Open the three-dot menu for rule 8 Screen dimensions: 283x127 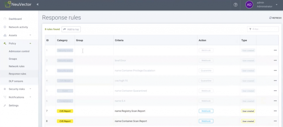coord(275,121)
